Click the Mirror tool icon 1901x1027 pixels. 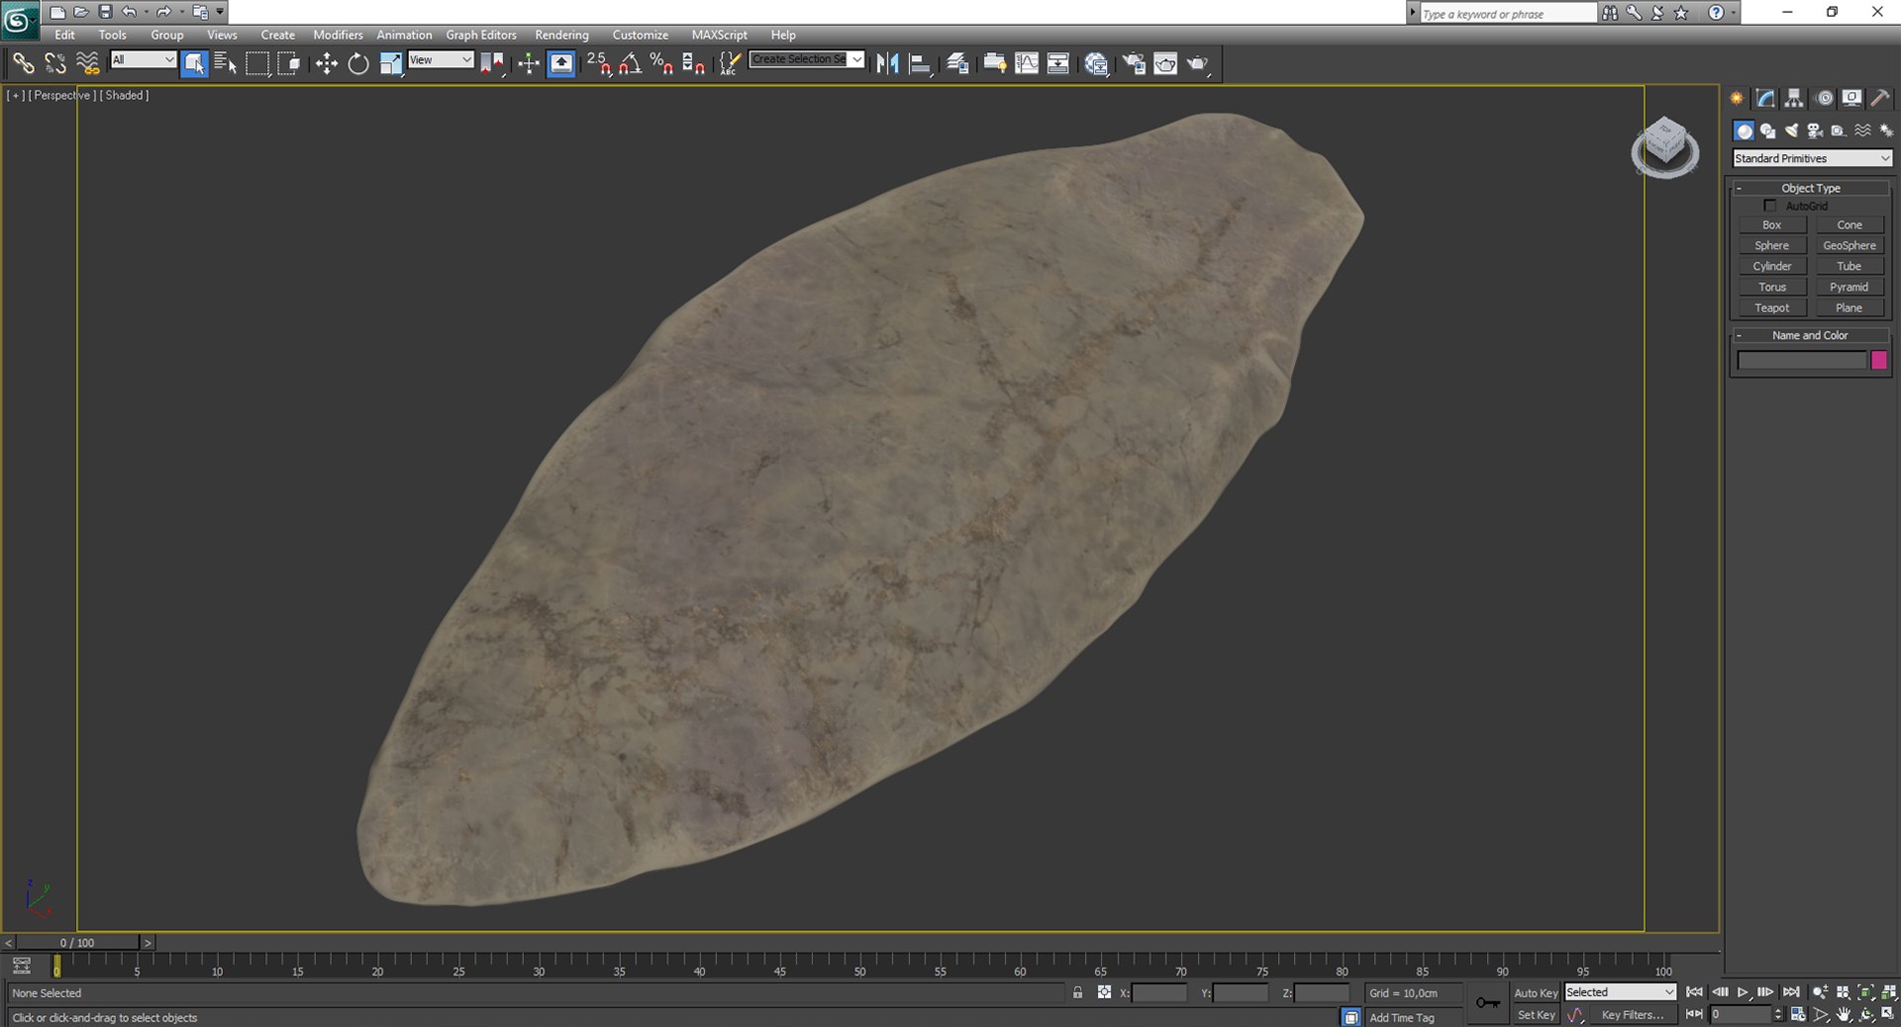(888, 63)
